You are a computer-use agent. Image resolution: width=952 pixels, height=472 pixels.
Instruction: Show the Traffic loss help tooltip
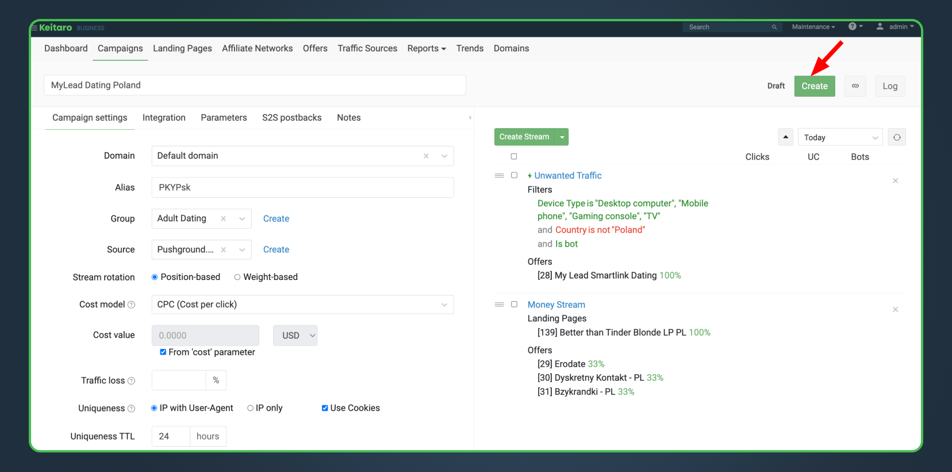131,381
